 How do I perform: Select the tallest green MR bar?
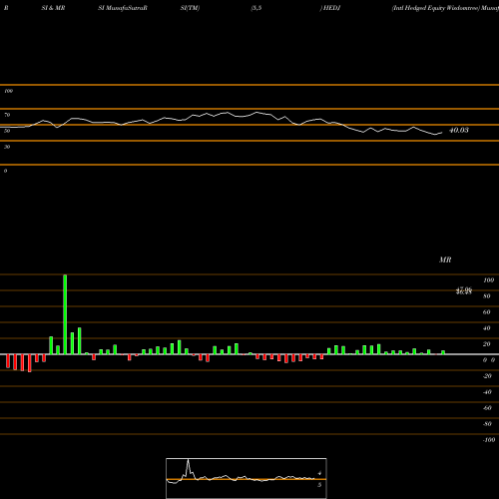[x=65, y=314]
